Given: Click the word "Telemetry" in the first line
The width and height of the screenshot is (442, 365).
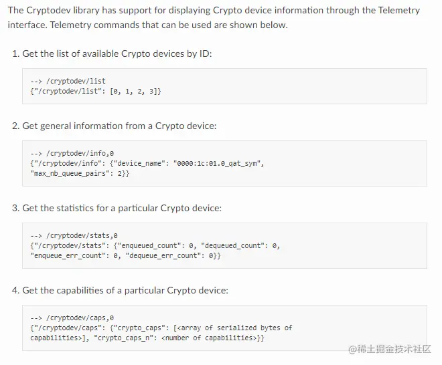Looking at the screenshot, I should (x=398, y=10).
